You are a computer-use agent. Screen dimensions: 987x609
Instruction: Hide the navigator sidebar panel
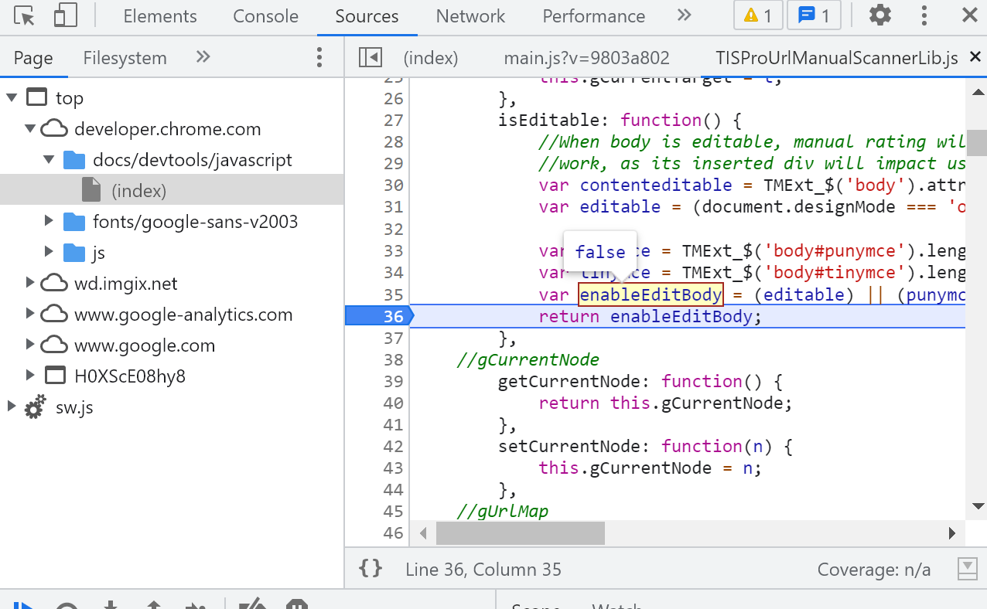coord(369,56)
